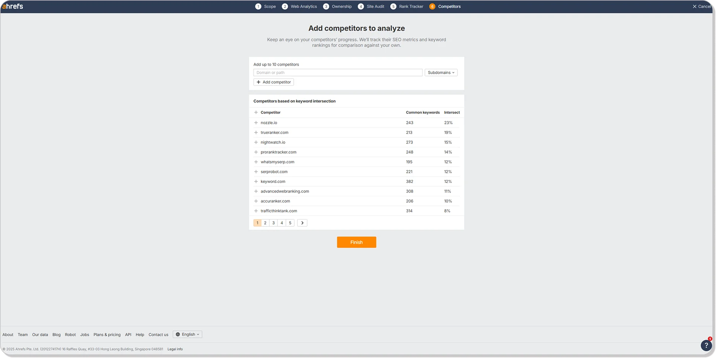The image size is (716, 358).
Task: Add nozzle.io with its plus icon
Action: point(256,122)
